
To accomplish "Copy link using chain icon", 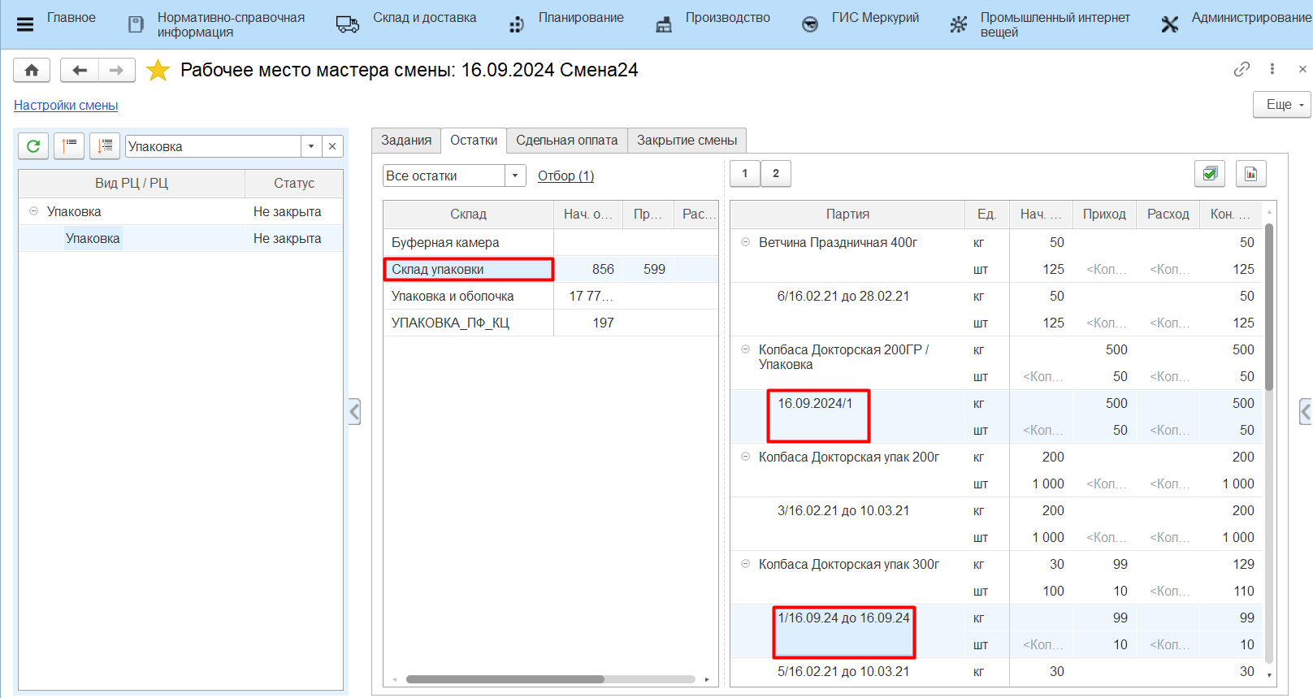I will point(1241,70).
